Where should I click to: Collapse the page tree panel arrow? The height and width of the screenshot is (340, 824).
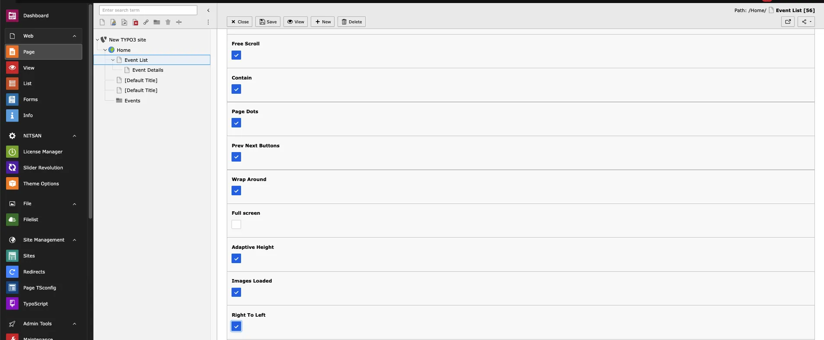click(208, 10)
